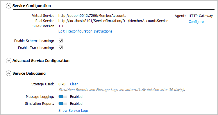Select the Real Service URL text

point(113,21)
